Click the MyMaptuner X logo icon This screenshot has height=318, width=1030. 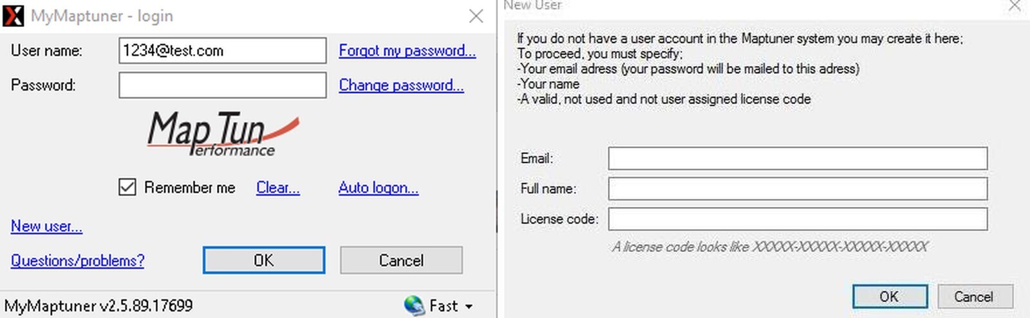pyautogui.click(x=14, y=15)
